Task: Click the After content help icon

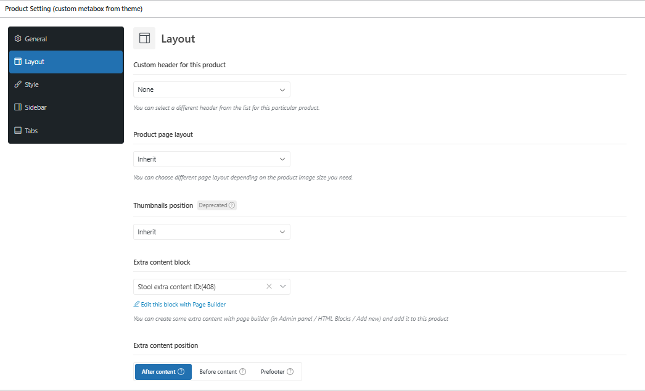Action: click(x=181, y=372)
